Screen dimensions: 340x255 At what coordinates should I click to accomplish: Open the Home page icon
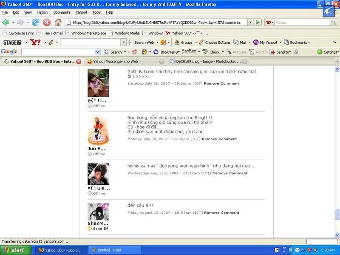pos(58,23)
